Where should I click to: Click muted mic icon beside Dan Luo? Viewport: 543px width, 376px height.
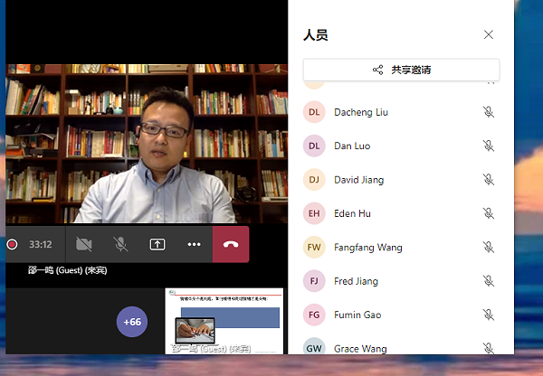click(489, 146)
